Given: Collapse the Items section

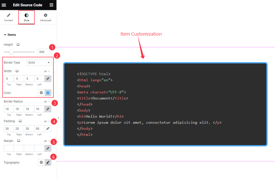Looking at the screenshot, I should pos(10,35).
